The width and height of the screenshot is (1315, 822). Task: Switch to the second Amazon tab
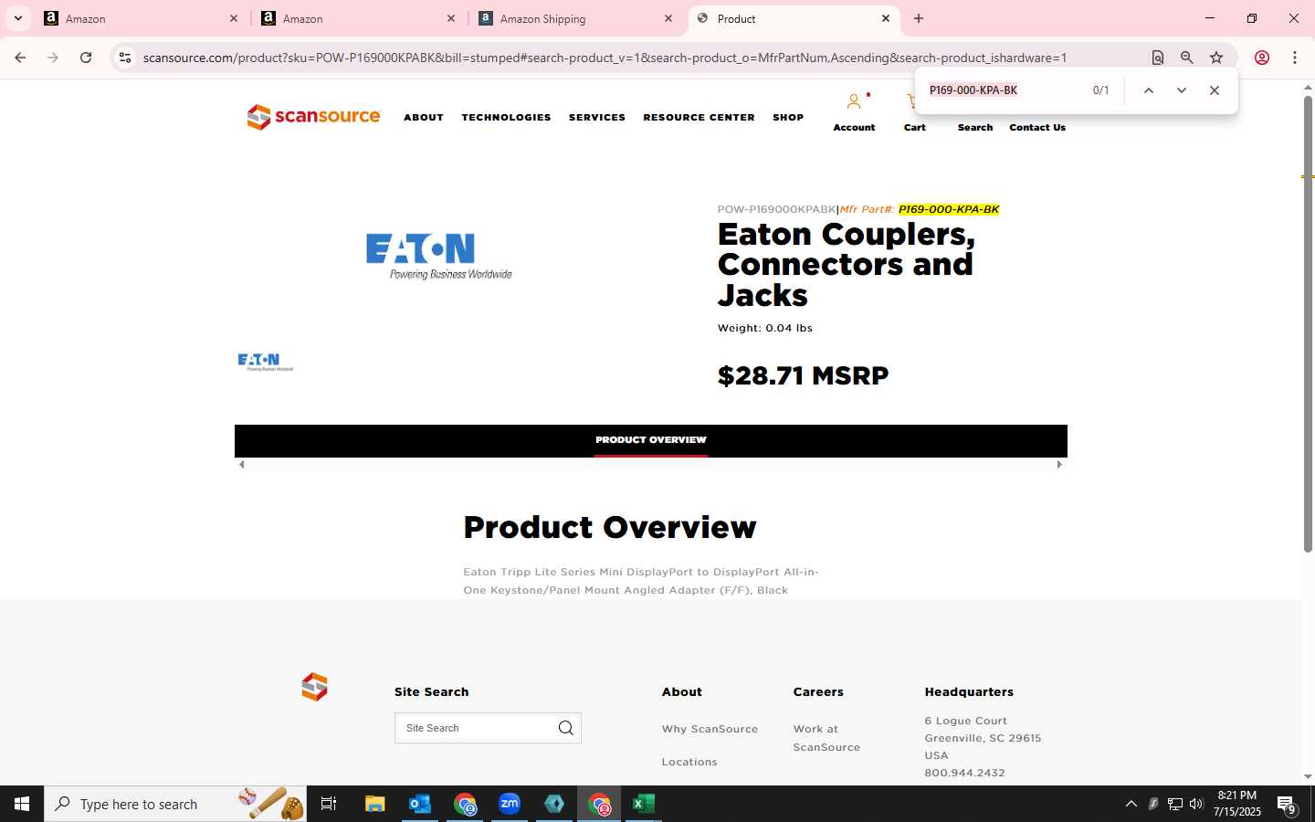tap(359, 18)
